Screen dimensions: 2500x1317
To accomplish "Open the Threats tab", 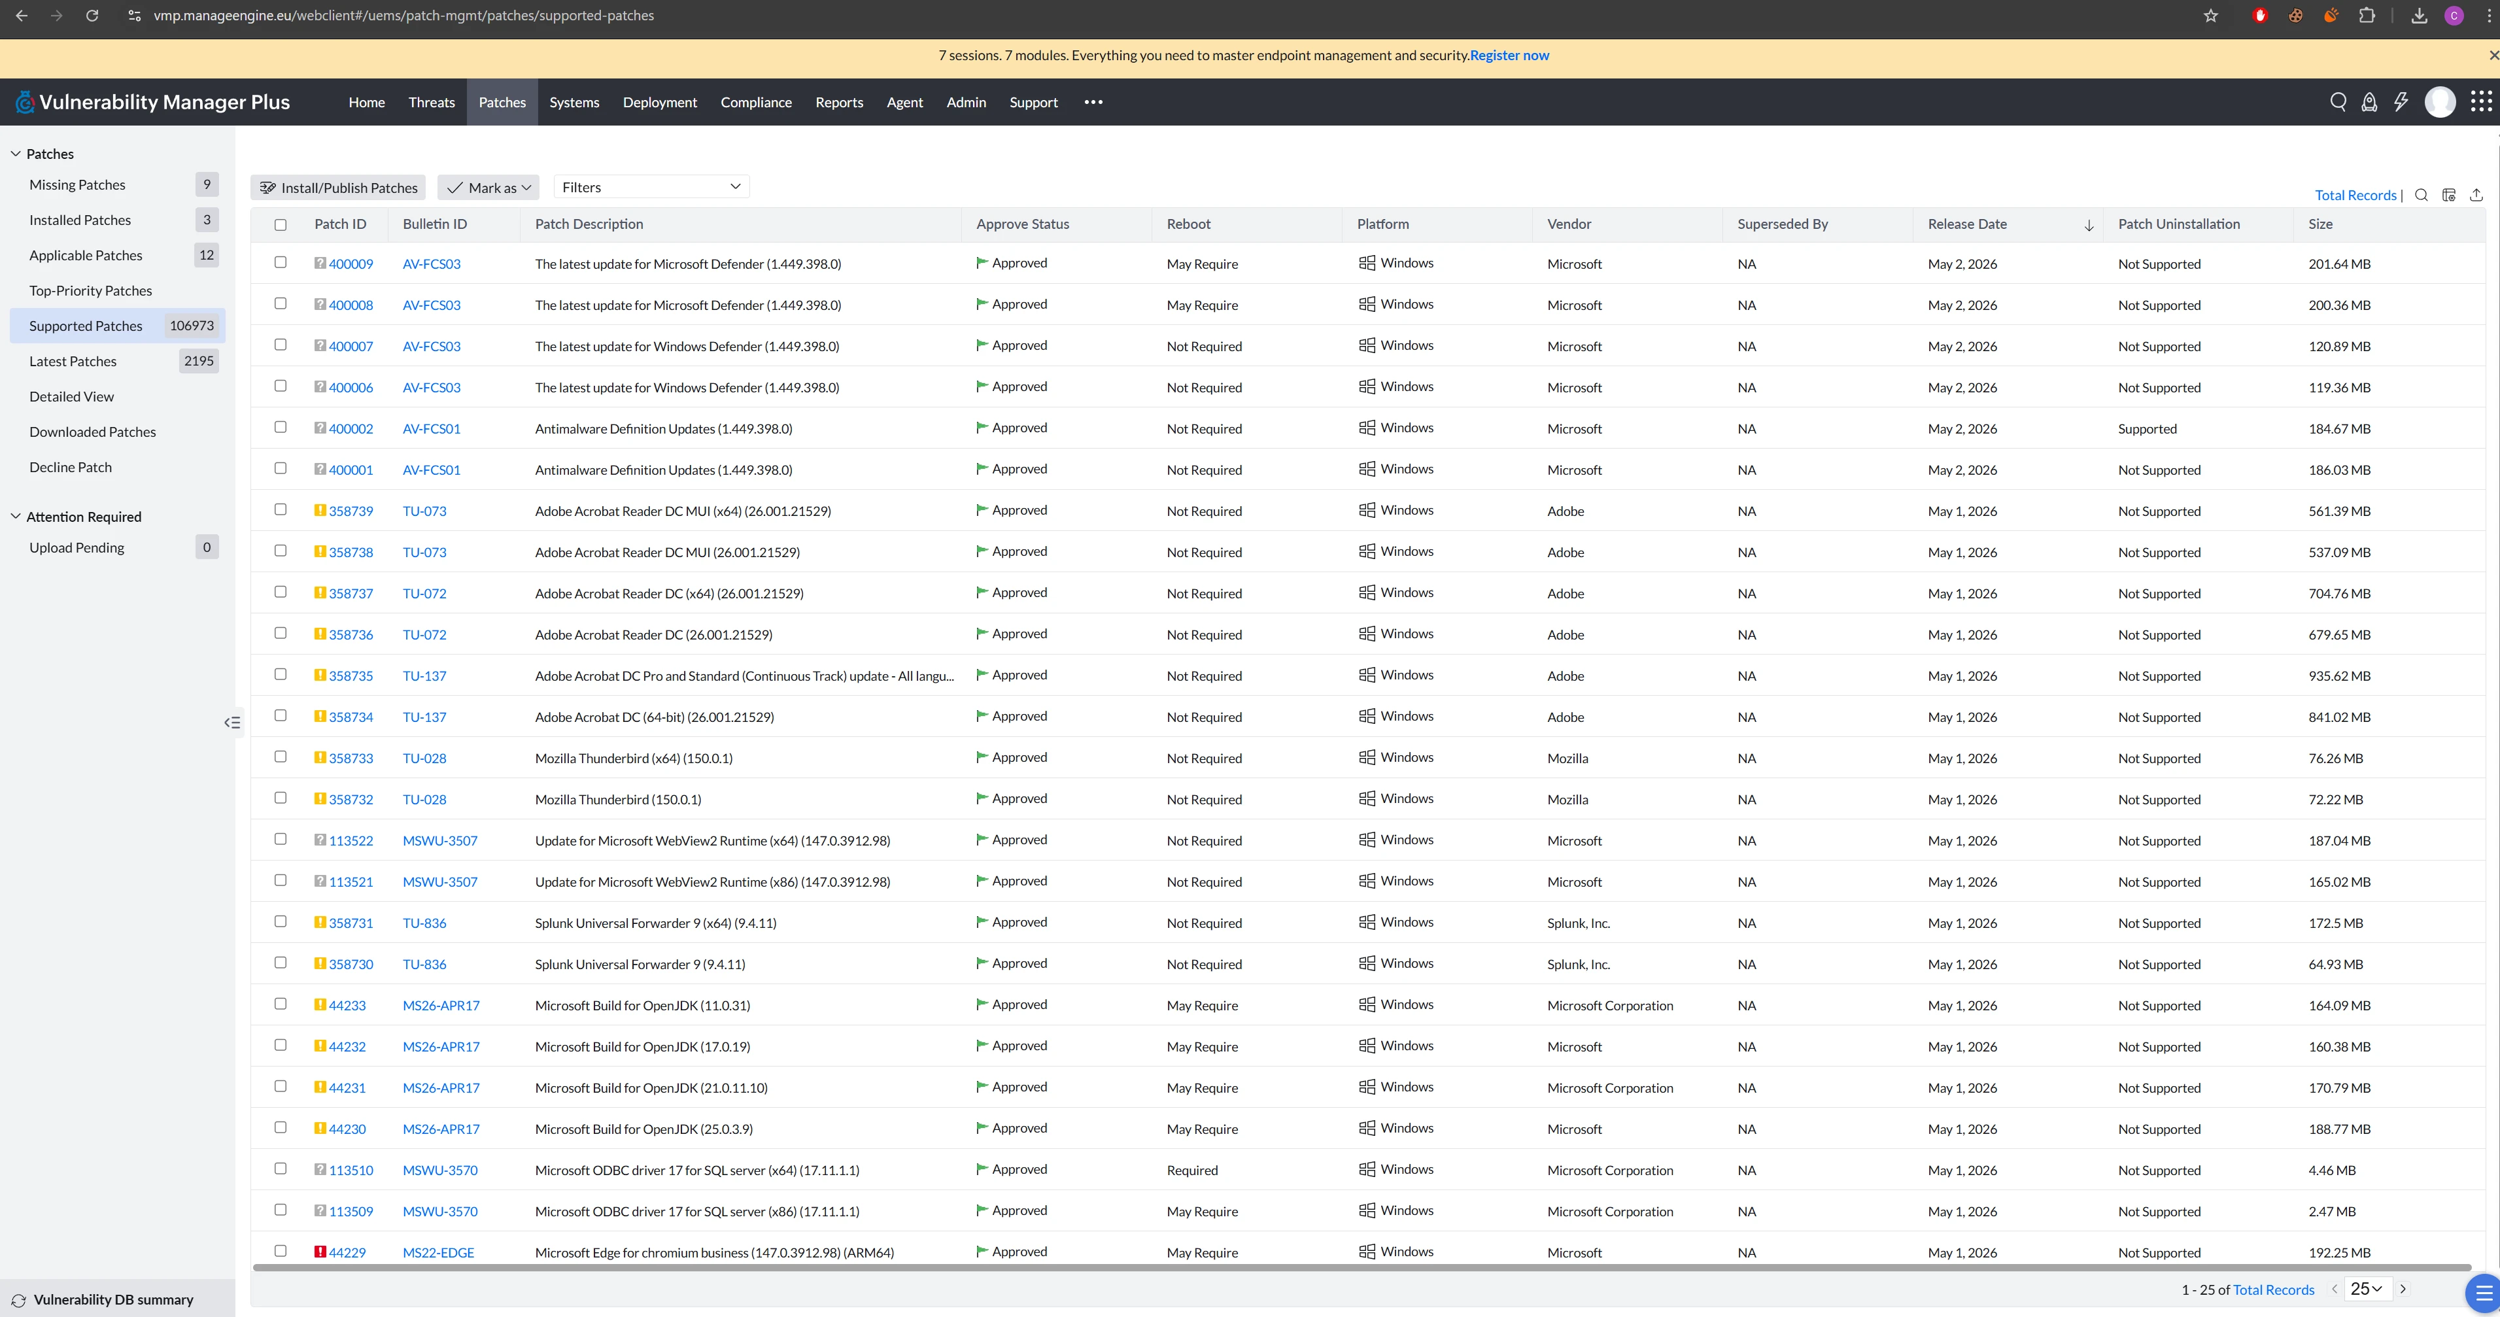I will click(x=432, y=102).
